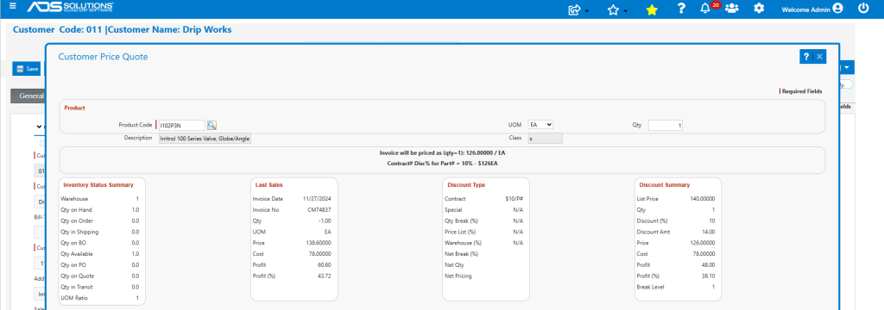Click the ADS Solutions logo
Viewport: 884px width, 310px height.
click(70, 7)
